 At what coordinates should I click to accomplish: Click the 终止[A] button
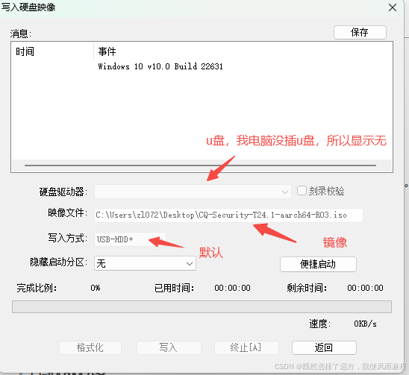click(246, 347)
